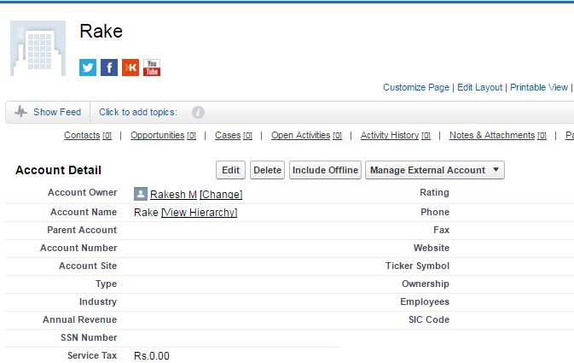Open the Edit Layout link
The height and width of the screenshot is (363, 574).
(480, 87)
